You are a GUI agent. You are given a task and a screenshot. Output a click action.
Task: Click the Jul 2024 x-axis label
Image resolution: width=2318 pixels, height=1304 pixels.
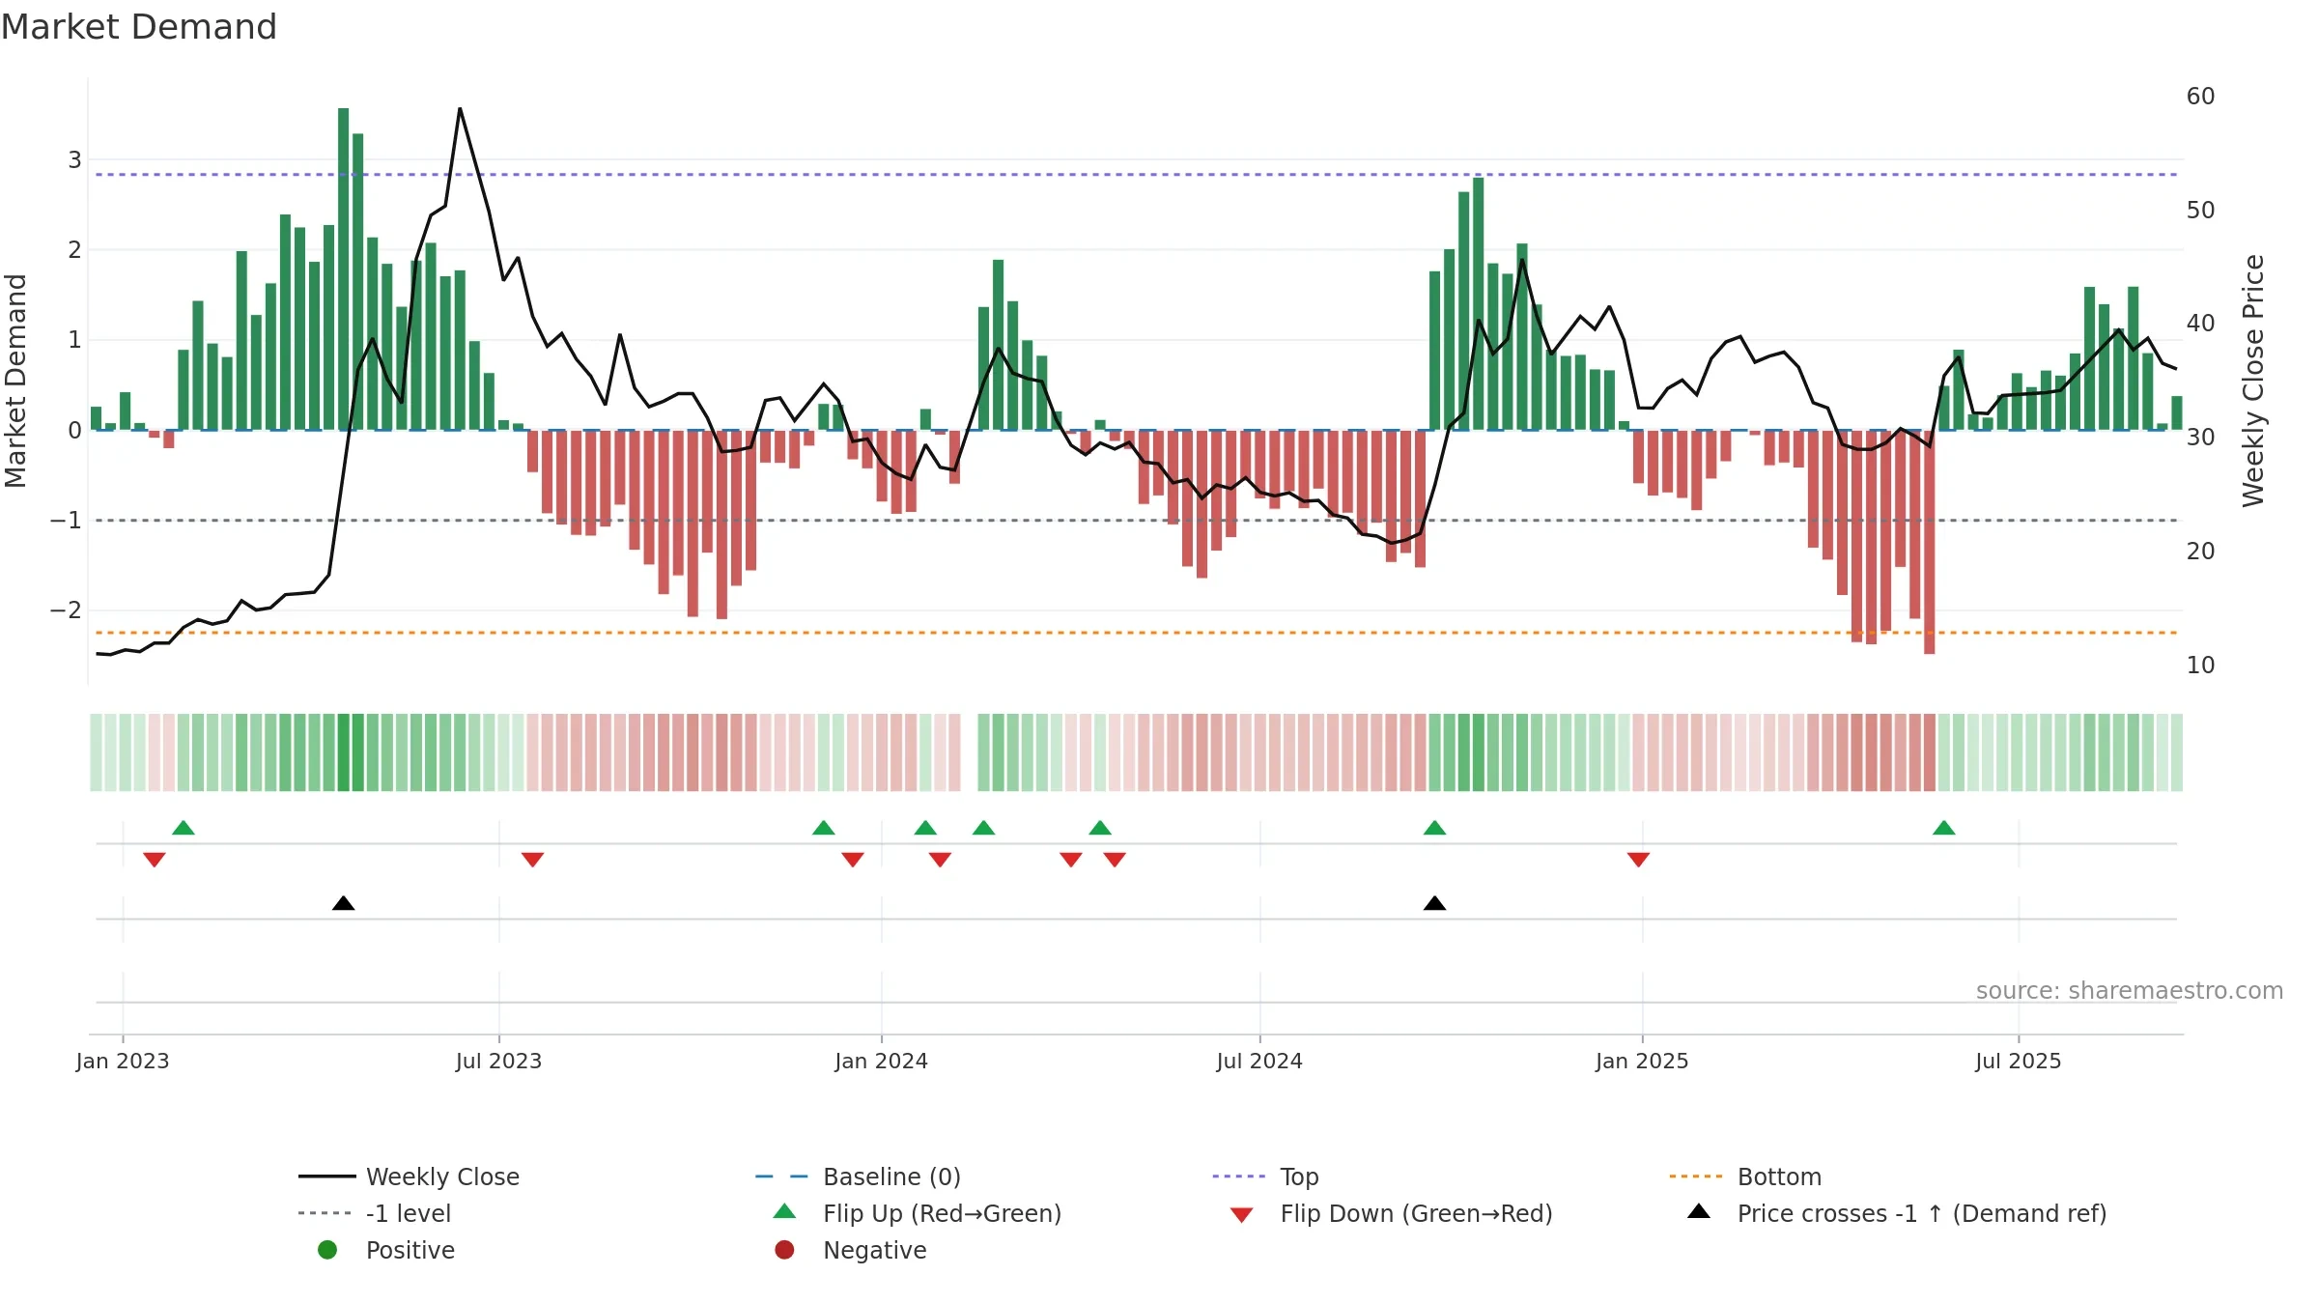tap(1260, 1062)
